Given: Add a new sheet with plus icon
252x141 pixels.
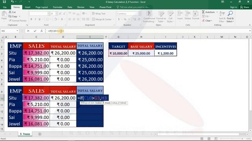Looking at the screenshot, I should tap(40, 134).
